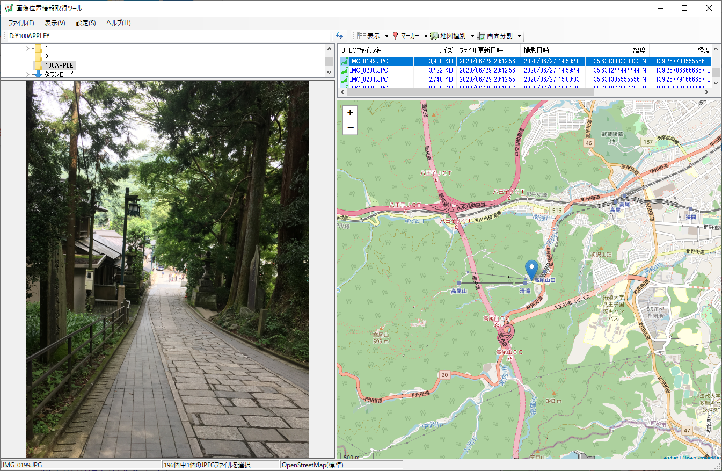Click the file list scroll down arrow
The width and height of the screenshot is (722, 471).
pos(716,83)
